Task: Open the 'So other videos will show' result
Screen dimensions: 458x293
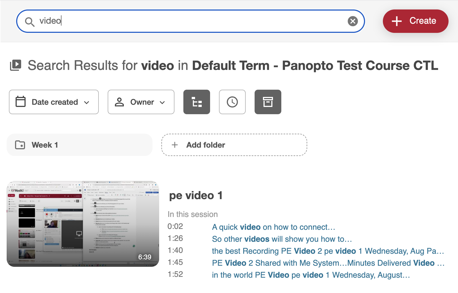Action: point(282,239)
